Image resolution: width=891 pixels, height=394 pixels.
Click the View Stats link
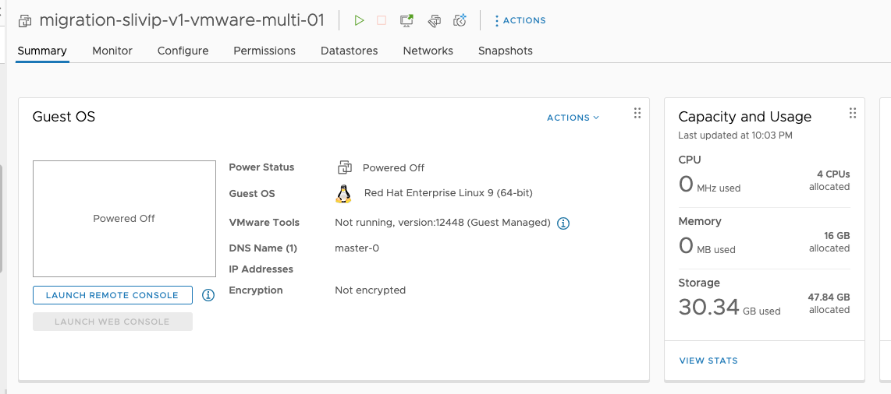[x=708, y=361]
